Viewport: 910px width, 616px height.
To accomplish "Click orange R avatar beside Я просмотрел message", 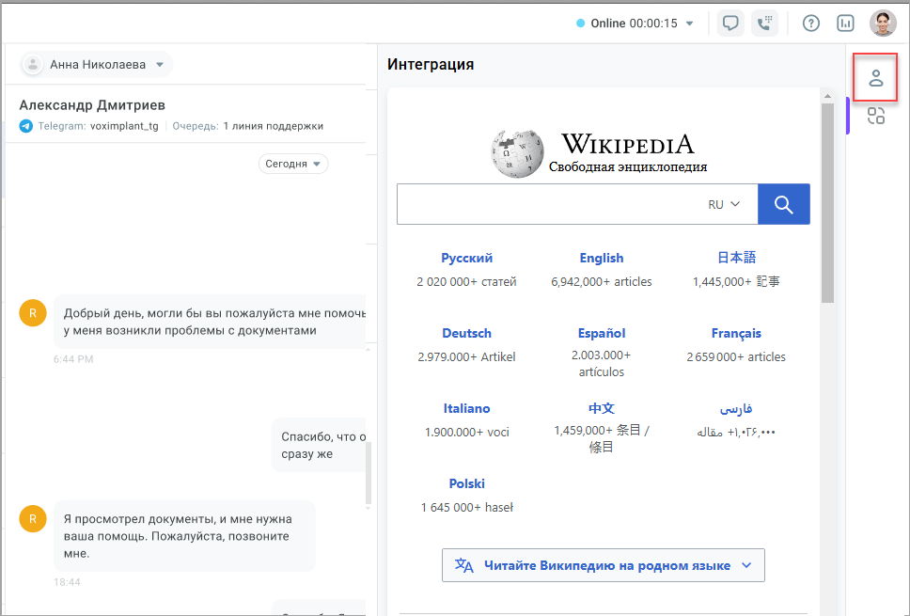I will [33, 518].
